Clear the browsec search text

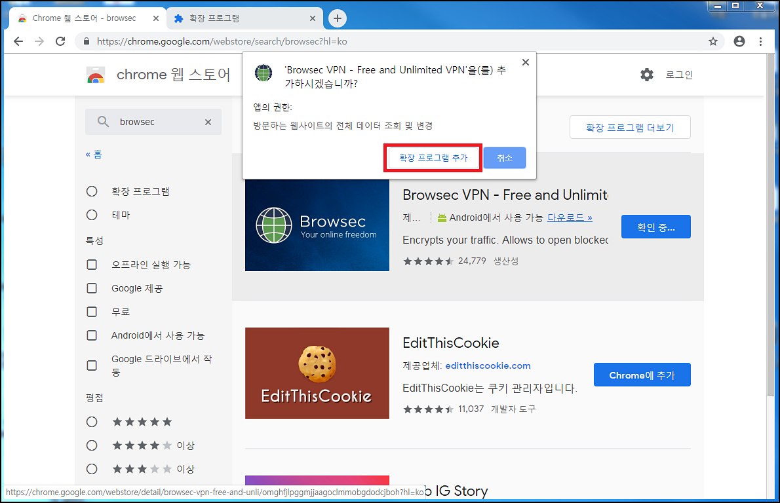click(208, 122)
